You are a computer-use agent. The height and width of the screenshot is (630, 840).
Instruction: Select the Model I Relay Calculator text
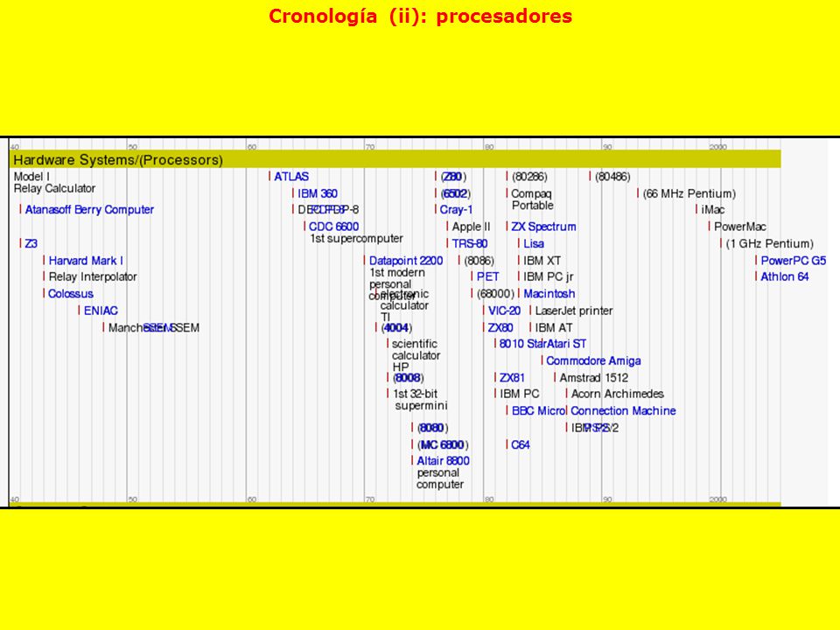point(54,183)
